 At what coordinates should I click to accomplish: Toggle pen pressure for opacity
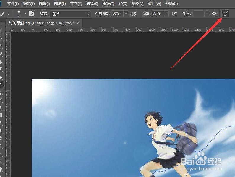coord(134,14)
